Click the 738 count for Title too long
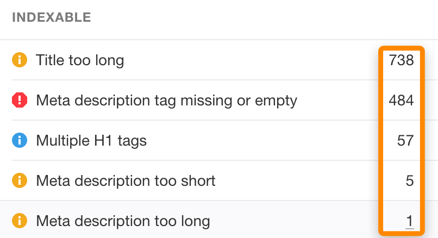The height and width of the screenshot is (238, 438). tap(402, 60)
